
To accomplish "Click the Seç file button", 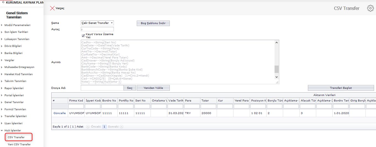I will (130, 88).
